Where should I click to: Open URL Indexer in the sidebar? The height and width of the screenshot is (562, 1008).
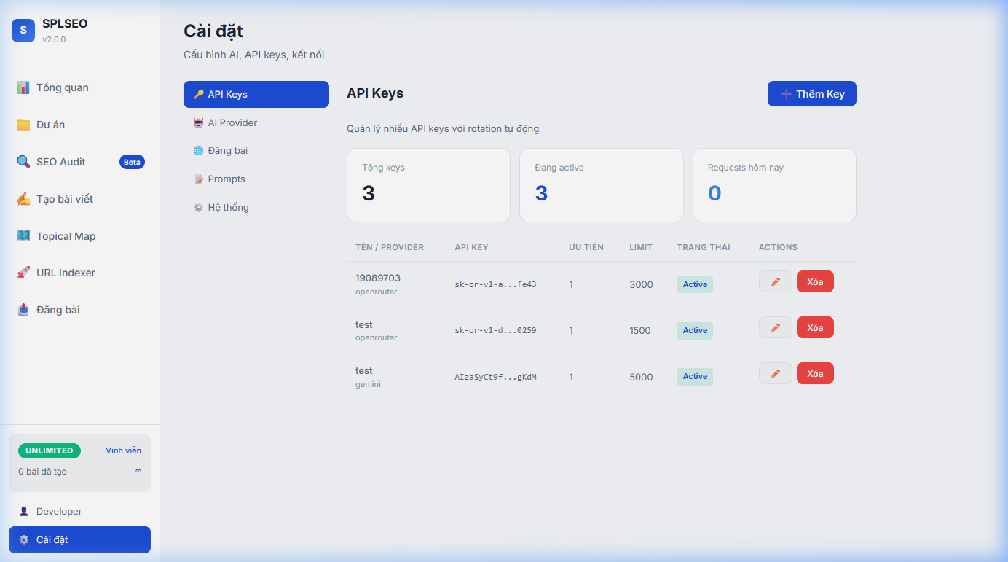click(80, 273)
